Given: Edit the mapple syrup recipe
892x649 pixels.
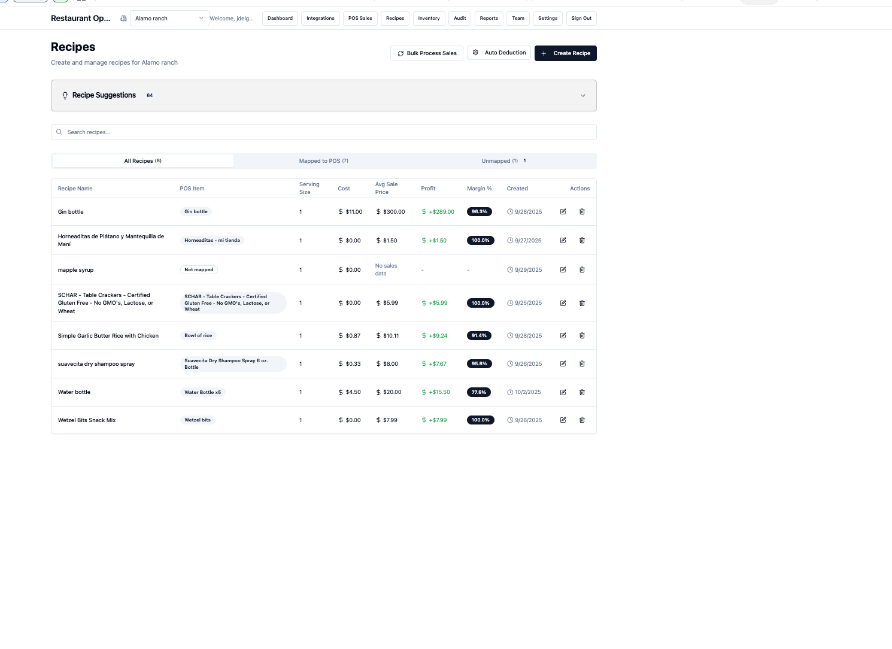Looking at the screenshot, I should point(563,269).
